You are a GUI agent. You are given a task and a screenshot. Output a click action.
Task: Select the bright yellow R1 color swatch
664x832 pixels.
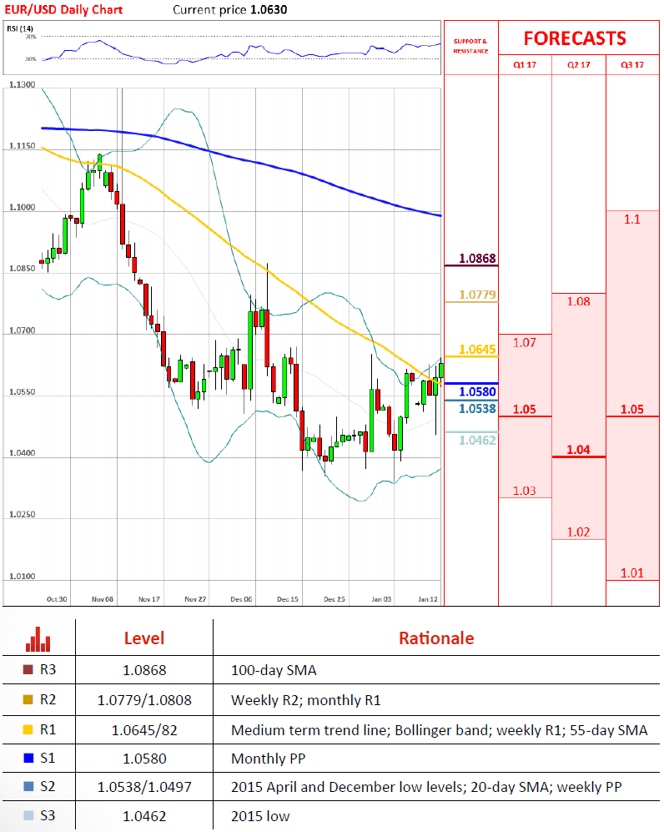coord(28,729)
